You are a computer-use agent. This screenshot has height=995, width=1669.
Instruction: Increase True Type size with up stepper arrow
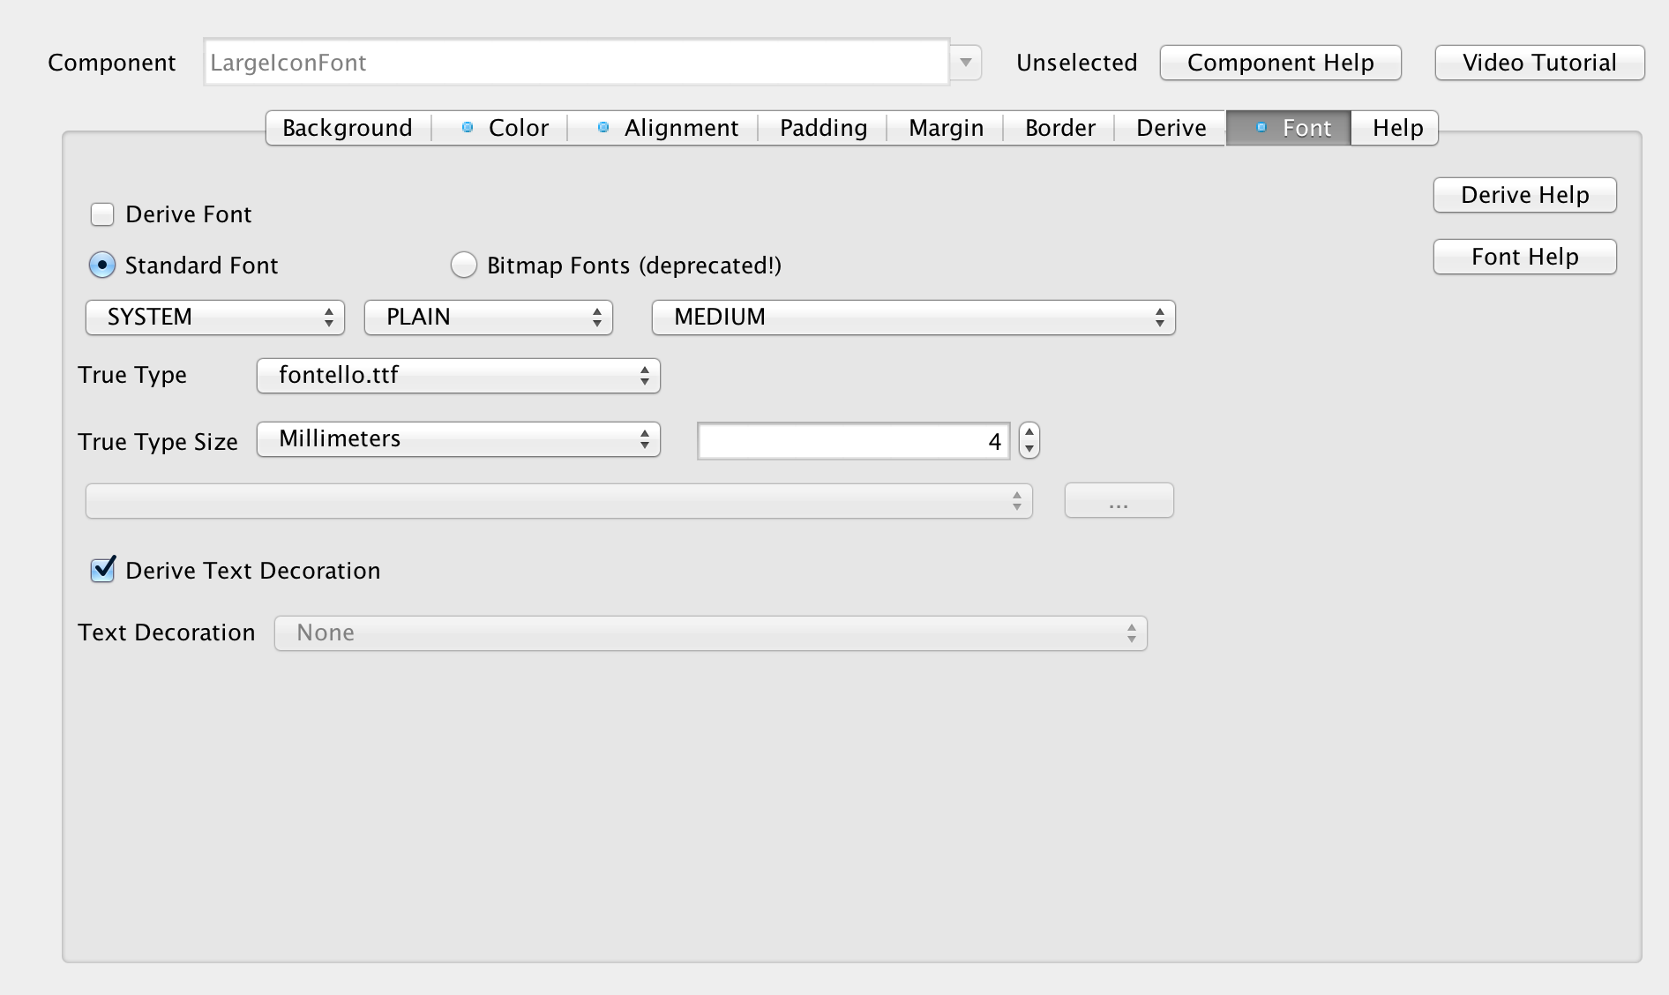click(1029, 432)
